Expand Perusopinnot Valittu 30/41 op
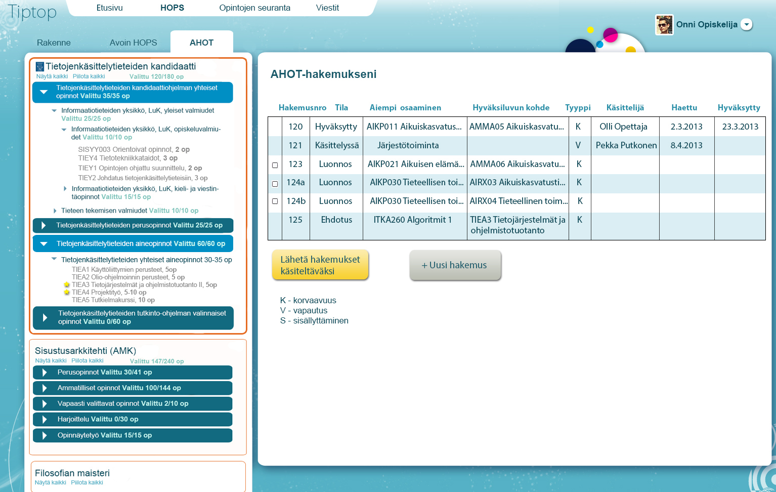The width and height of the screenshot is (776, 492). (45, 373)
